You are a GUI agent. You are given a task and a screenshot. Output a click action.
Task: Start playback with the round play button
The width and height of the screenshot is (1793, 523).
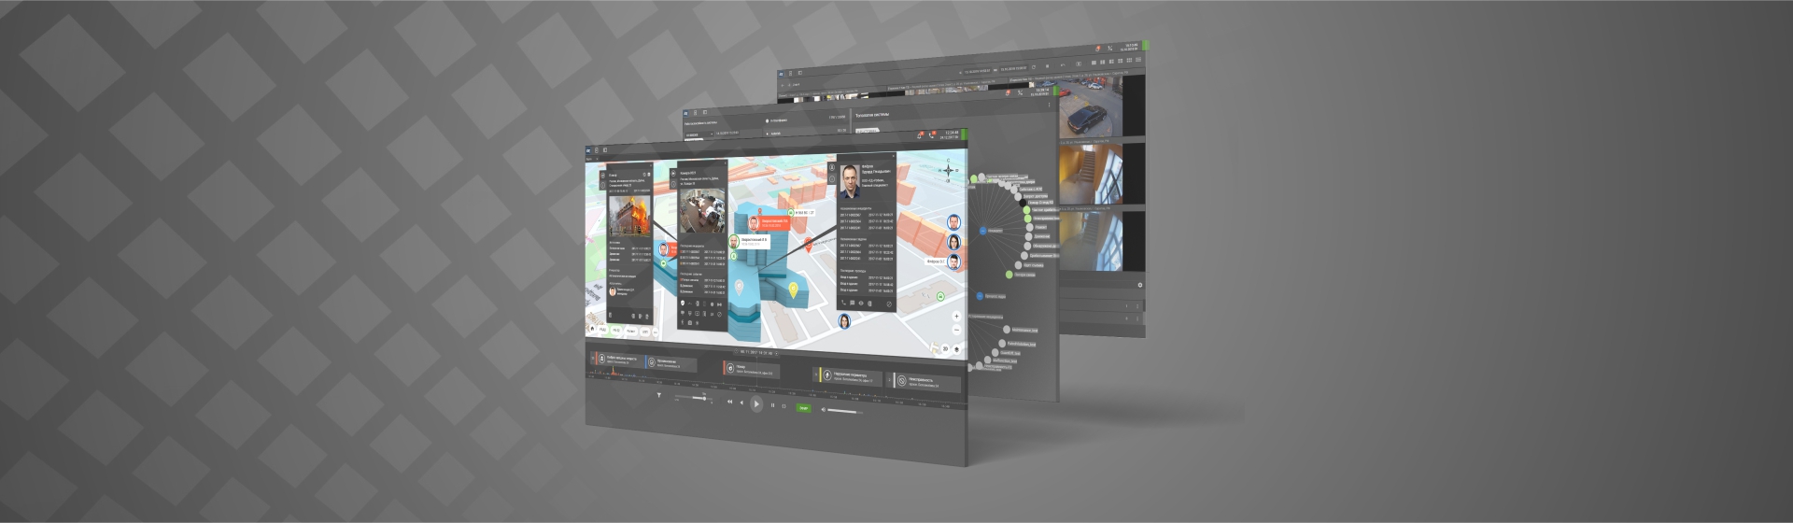(x=756, y=403)
